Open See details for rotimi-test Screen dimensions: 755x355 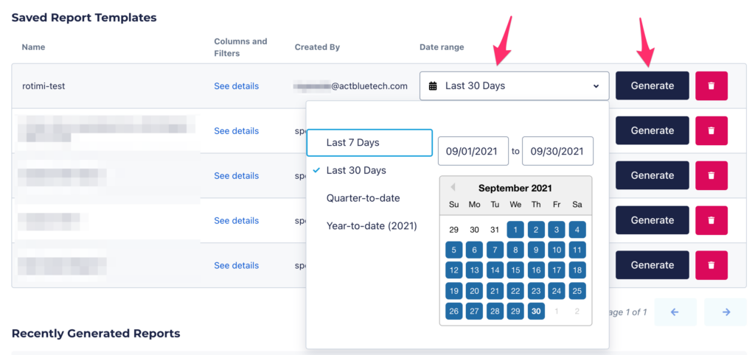tap(237, 86)
